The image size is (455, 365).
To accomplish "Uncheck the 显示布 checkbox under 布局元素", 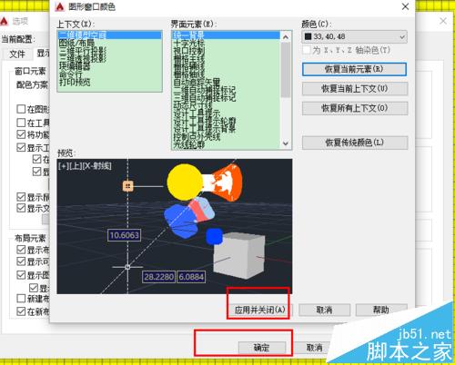I will tap(21, 250).
